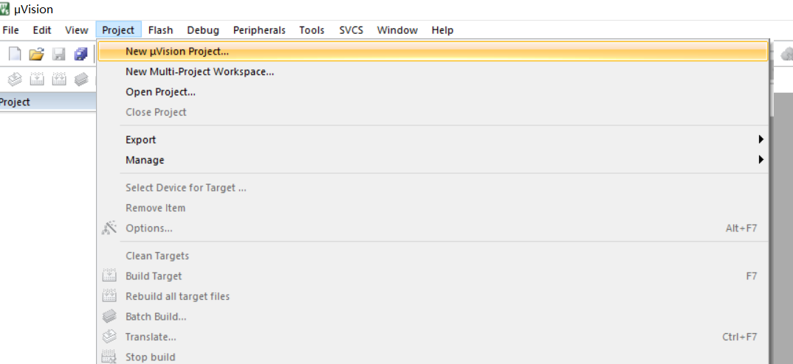Click the Open file folder toolbar icon
793x364 pixels.
36,54
